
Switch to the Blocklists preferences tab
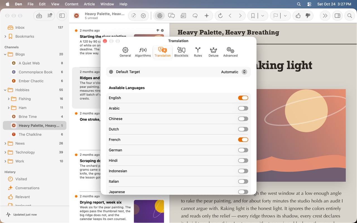(181, 52)
